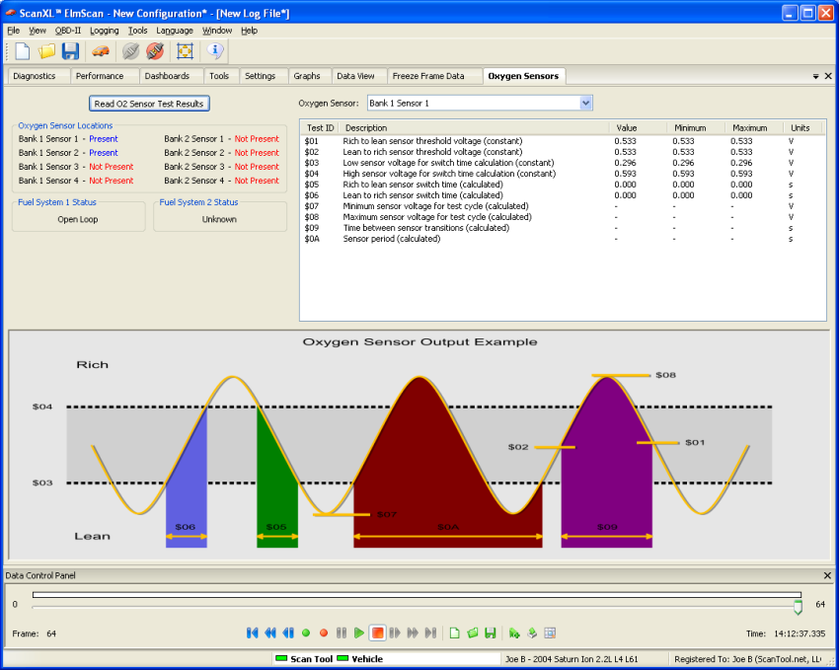
Task: Open the Tools menu
Action: [x=137, y=31]
